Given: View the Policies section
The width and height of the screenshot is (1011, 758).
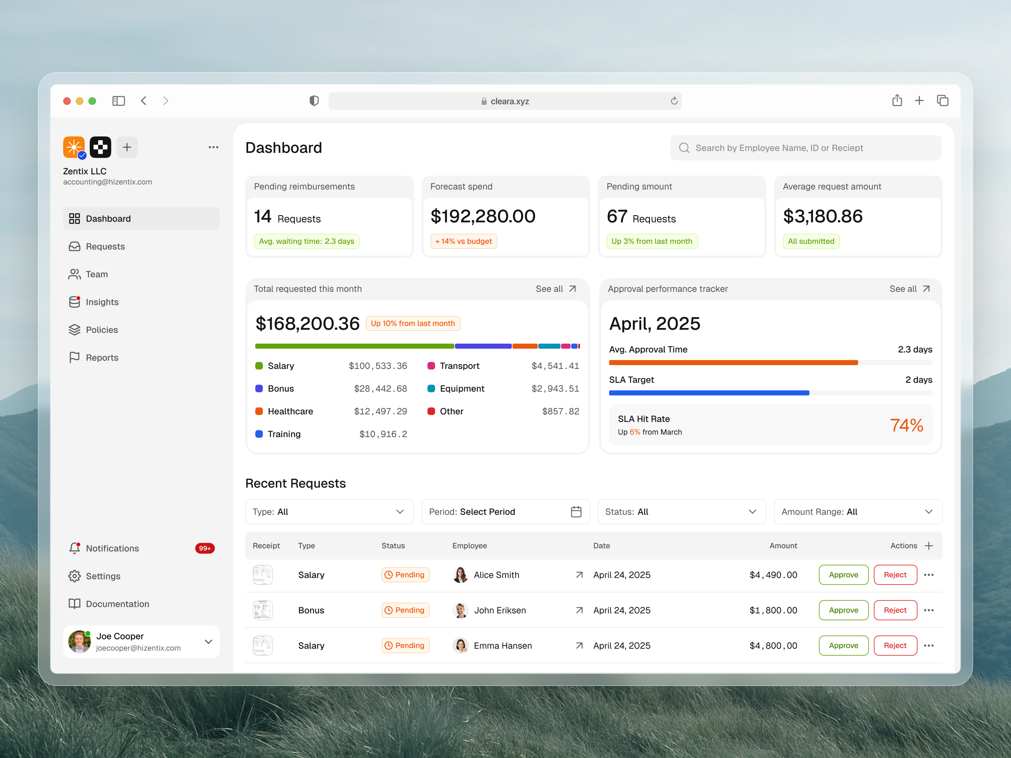Looking at the screenshot, I should pyautogui.click(x=102, y=329).
